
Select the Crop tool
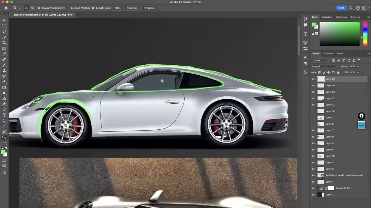coord(4,43)
